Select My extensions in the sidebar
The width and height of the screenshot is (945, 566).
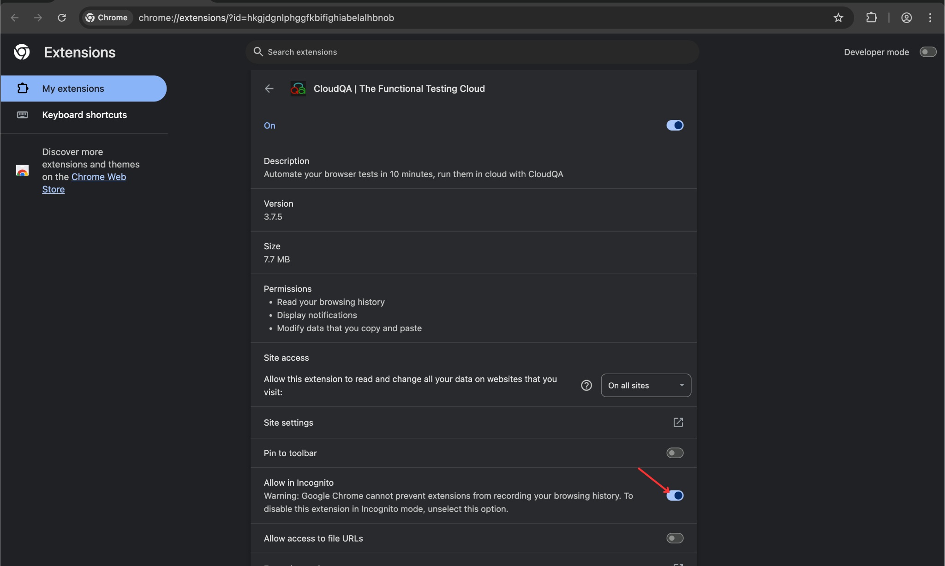[x=73, y=88]
